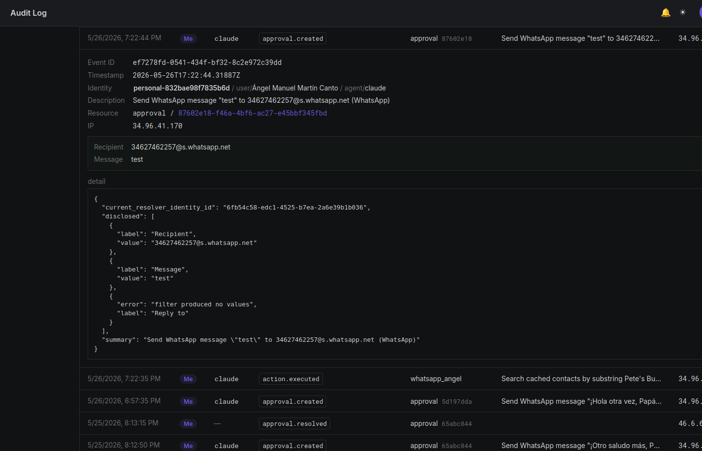This screenshot has width=702, height=451.
Task: Open the user avatar at top right
Action: tap(700, 13)
